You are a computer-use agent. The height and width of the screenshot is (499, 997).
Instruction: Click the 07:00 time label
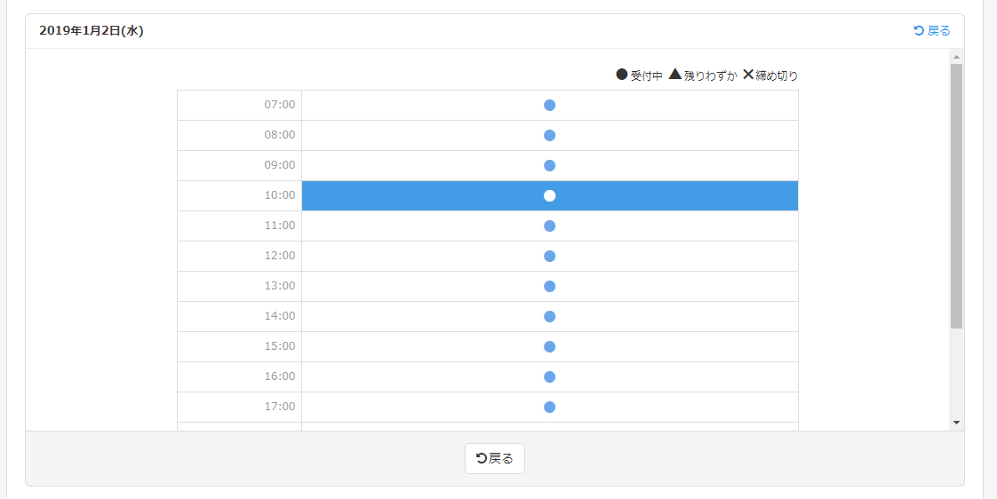279,105
